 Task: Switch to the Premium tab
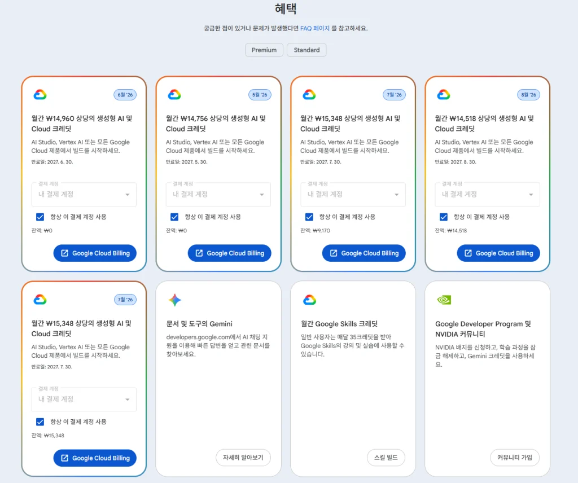point(264,50)
